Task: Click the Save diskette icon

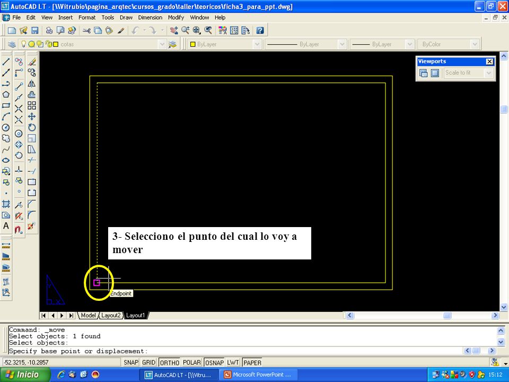Action: pyautogui.click(x=35, y=31)
